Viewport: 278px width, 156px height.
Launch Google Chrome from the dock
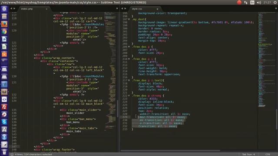4,32
